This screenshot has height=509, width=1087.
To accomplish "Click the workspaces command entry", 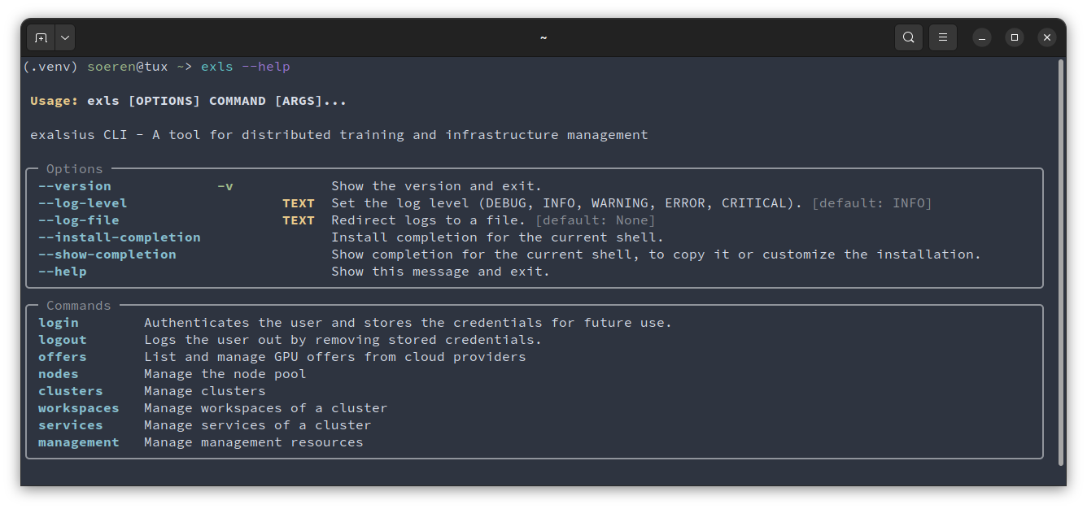I will click(x=78, y=407).
